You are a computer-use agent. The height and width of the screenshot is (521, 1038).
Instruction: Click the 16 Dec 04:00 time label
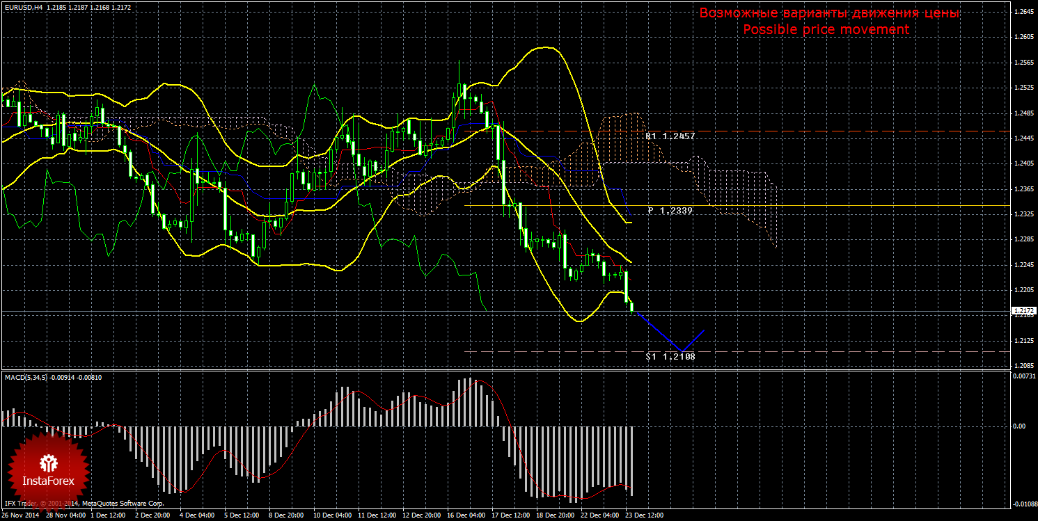pyautogui.click(x=466, y=515)
